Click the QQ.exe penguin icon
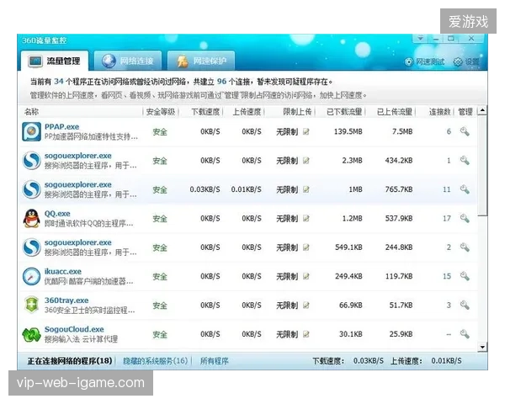This screenshot has height=404, width=505. tap(32, 219)
